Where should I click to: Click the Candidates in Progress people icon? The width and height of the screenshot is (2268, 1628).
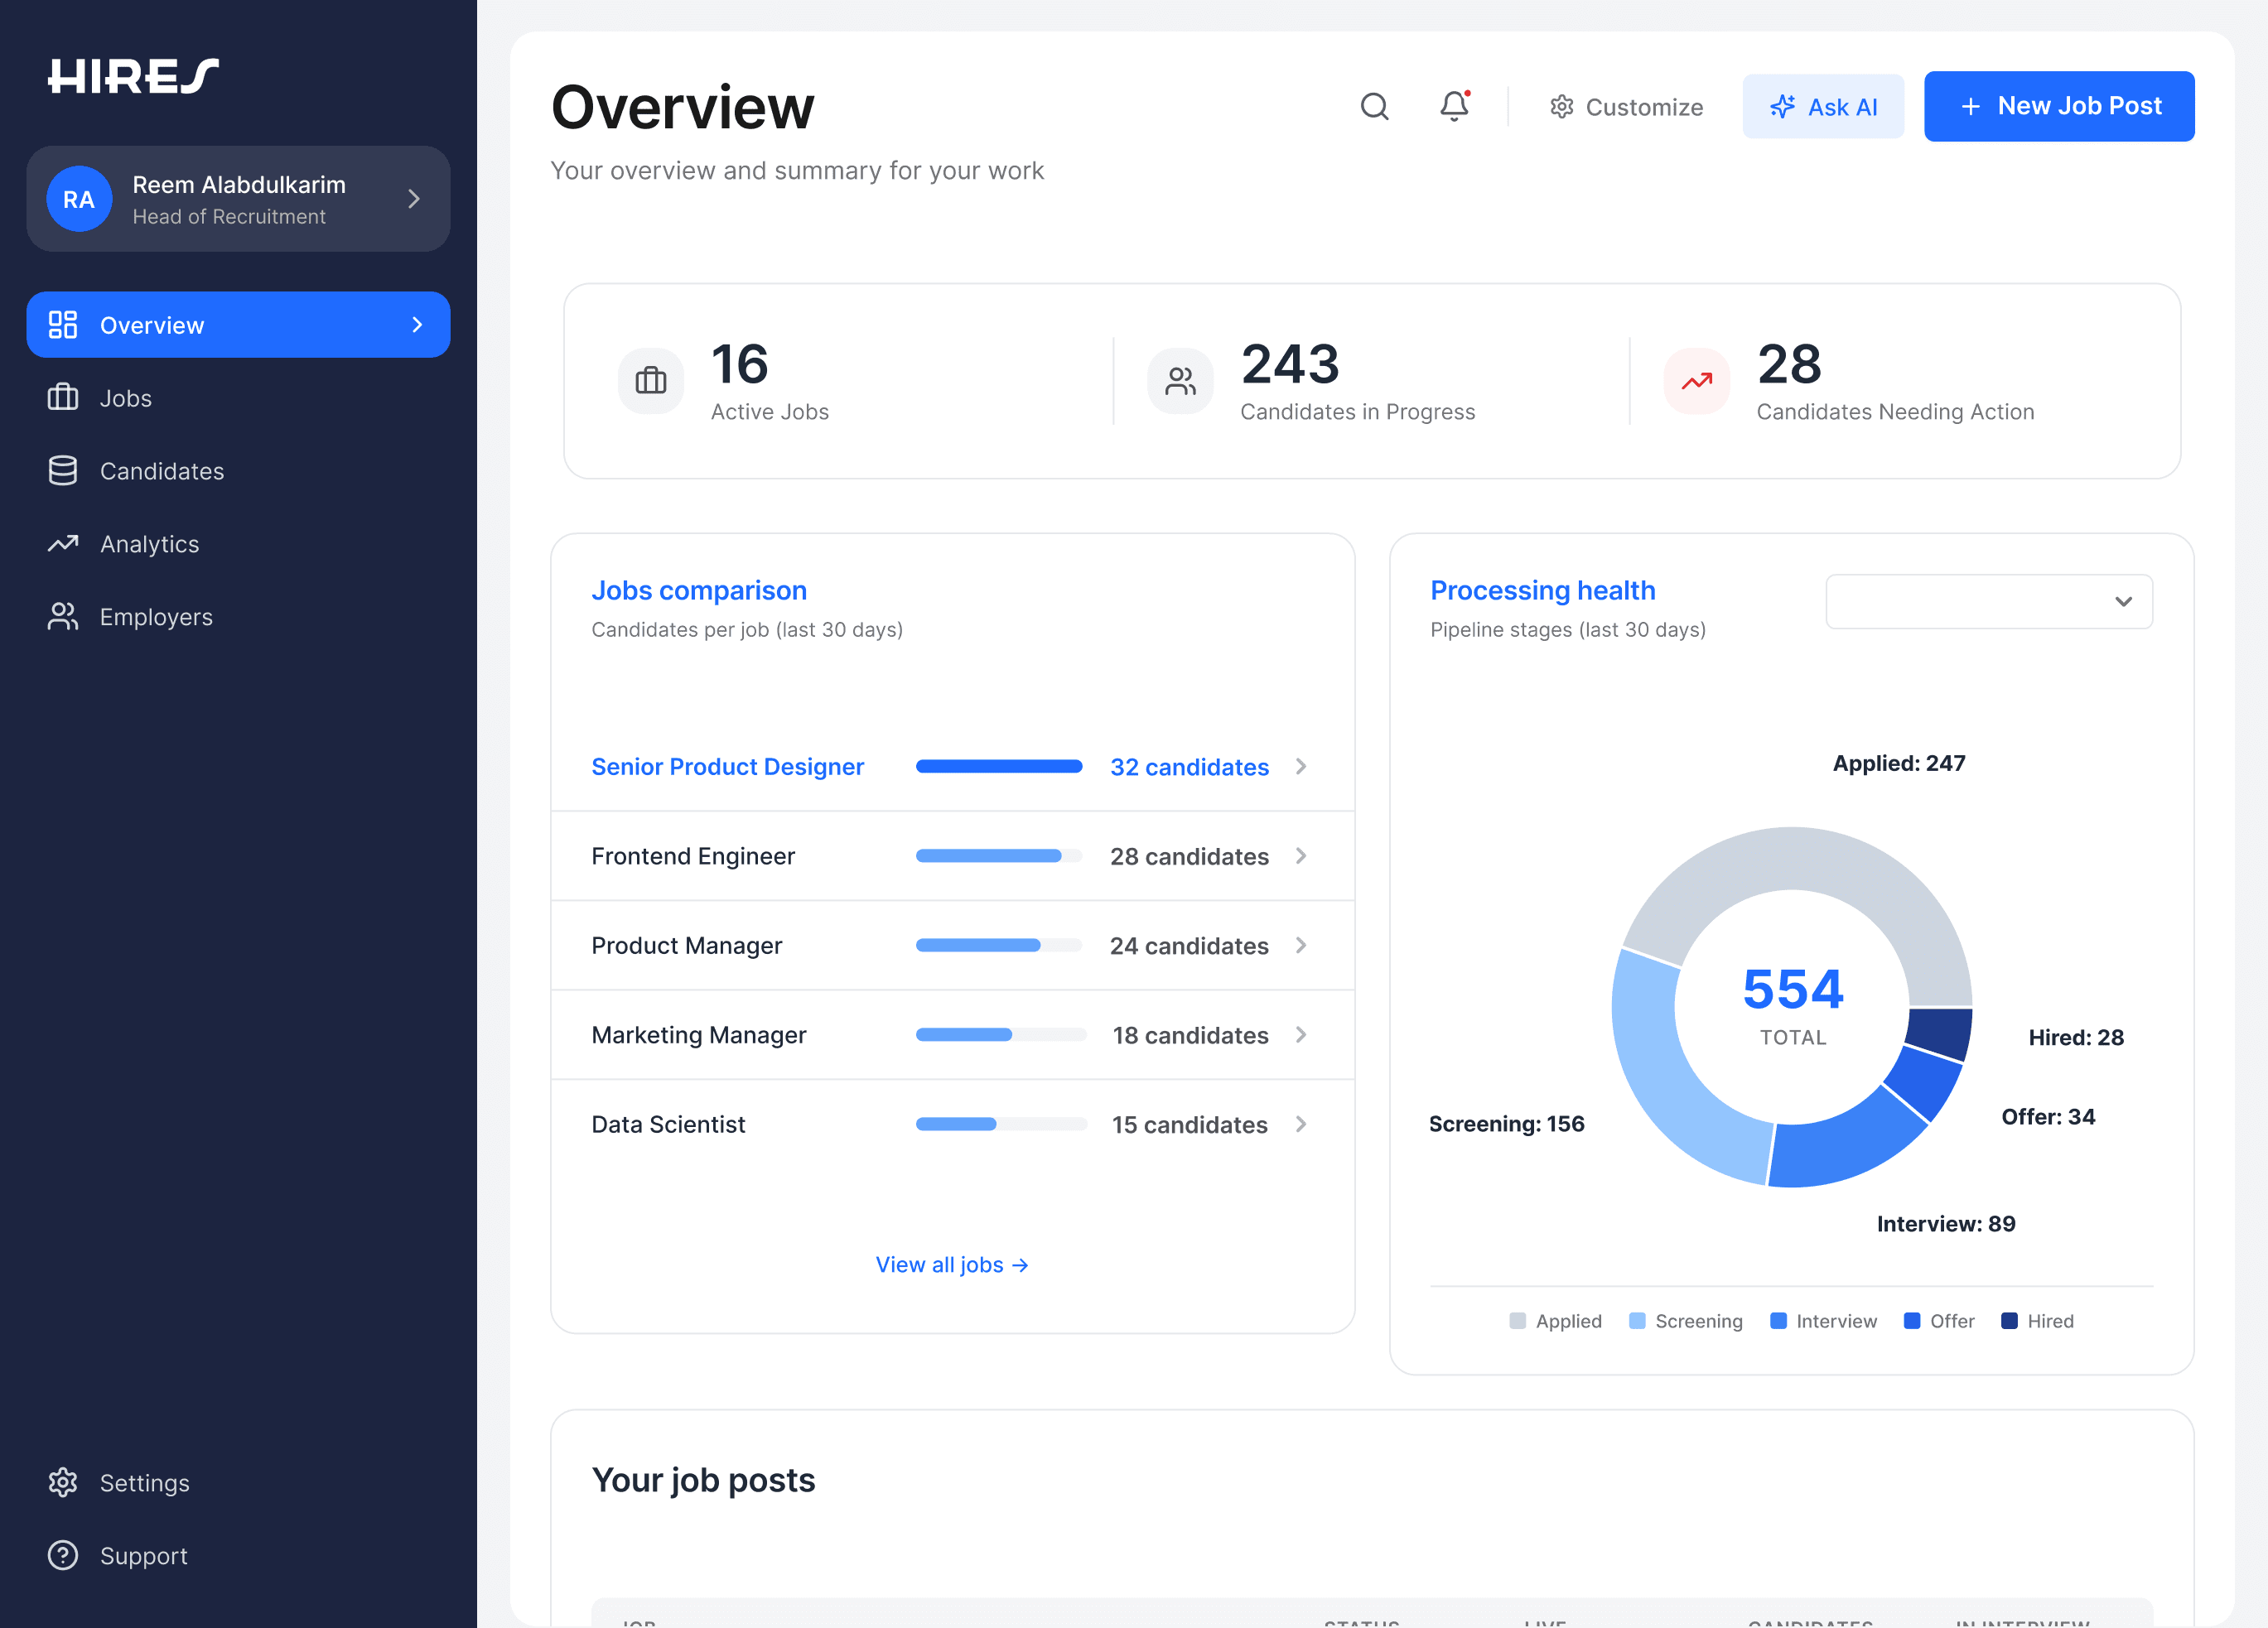pyautogui.click(x=1180, y=381)
